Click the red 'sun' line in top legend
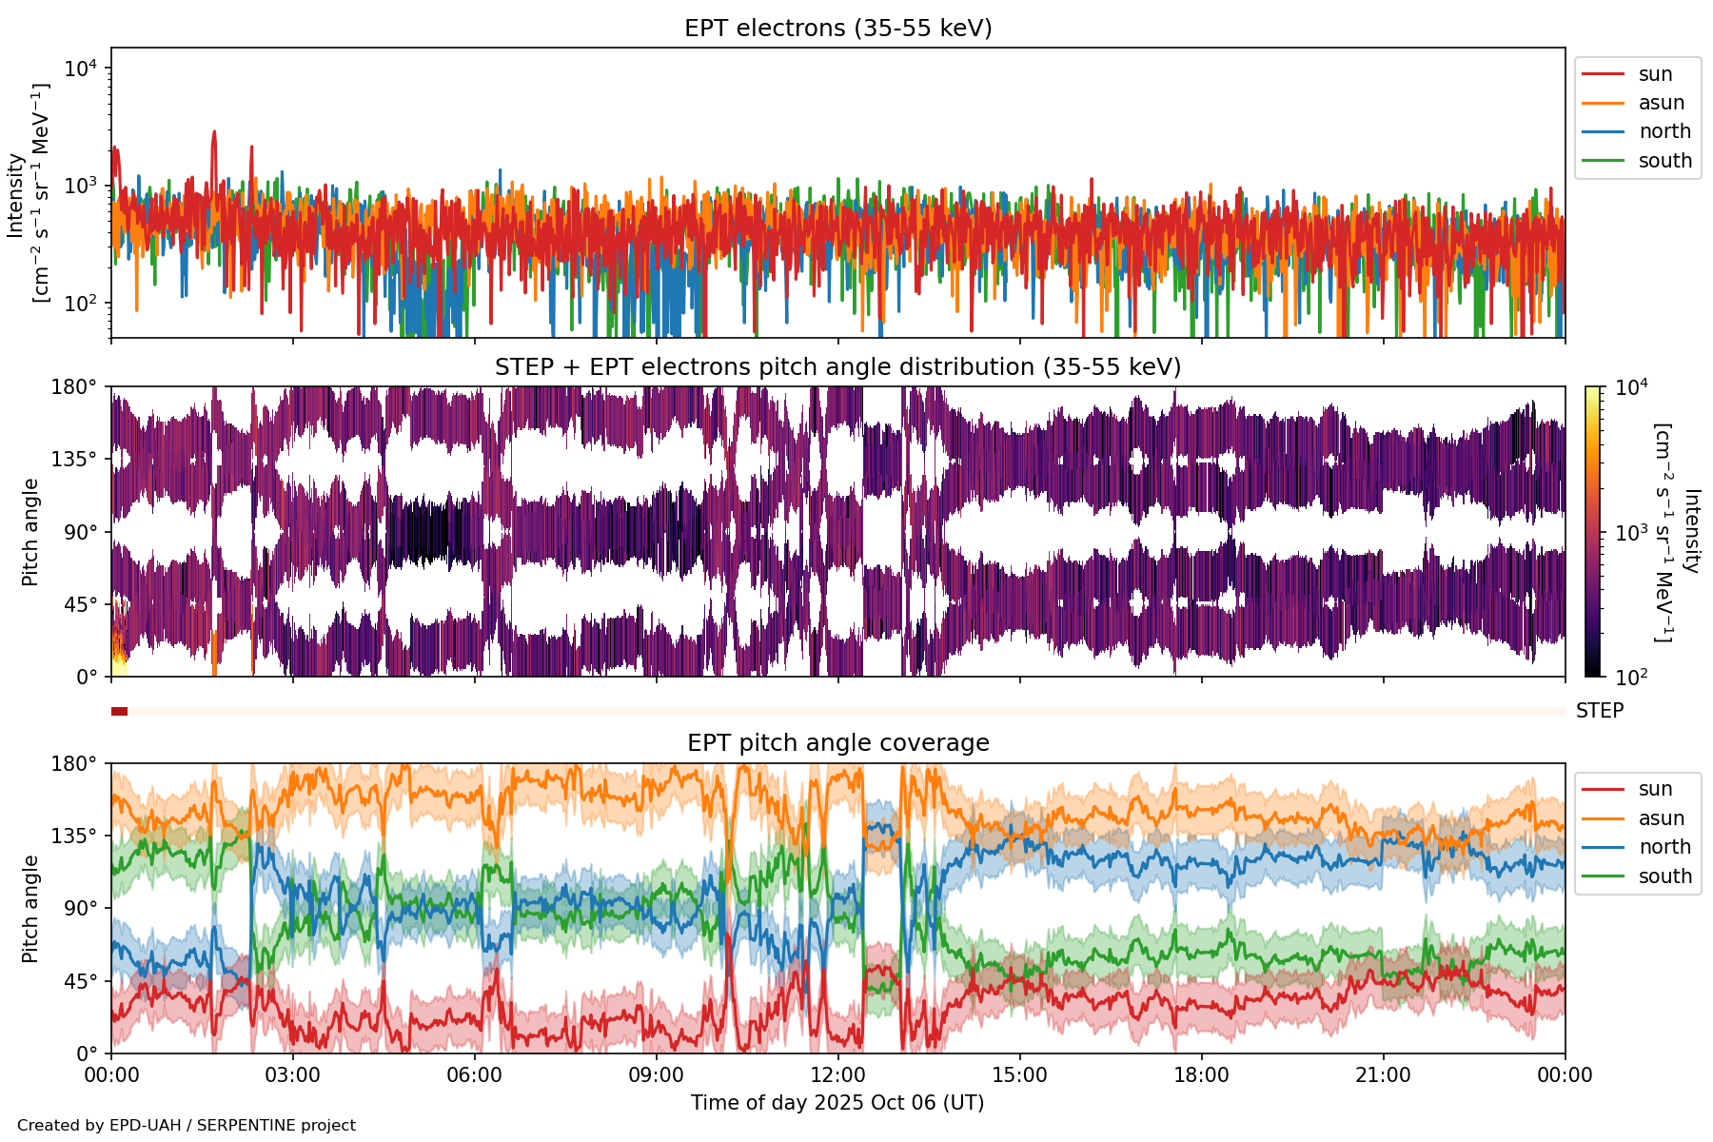1713x1142 pixels. coord(1603,74)
